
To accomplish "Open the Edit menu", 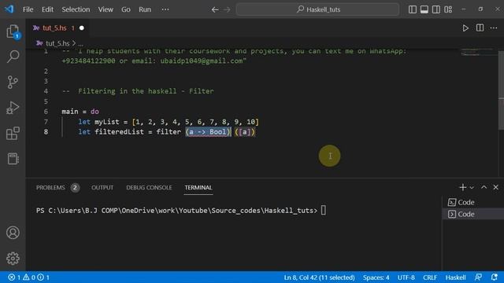I will (47, 9).
